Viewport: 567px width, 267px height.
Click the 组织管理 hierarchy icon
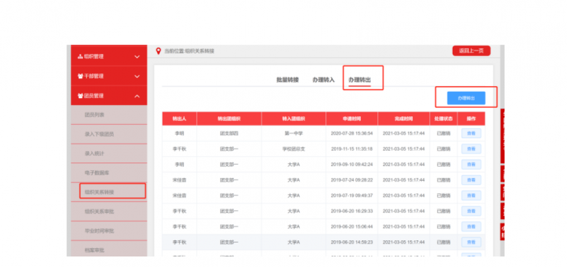(80, 57)
